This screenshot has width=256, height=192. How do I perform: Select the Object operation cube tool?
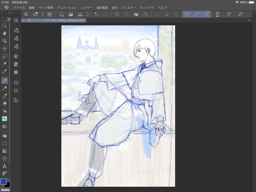click(x=4, y=41)
